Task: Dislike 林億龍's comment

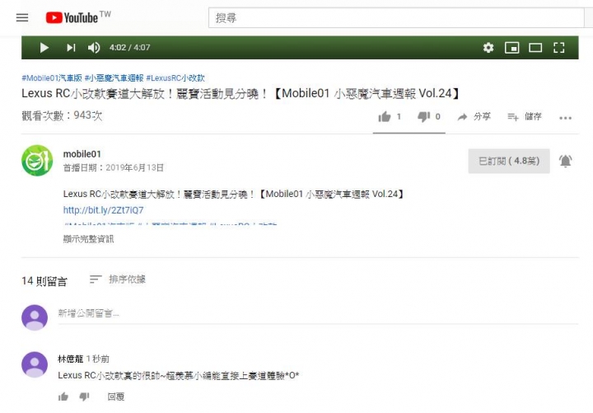Action: tap(84, 397)
